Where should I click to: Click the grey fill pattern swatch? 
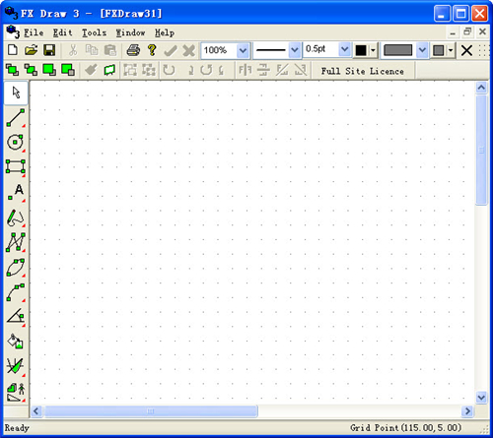[x=397, y=50]
